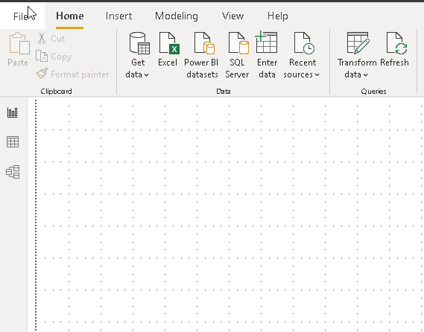Image resolution: width=424 pixels, height=332 pixels.
Task: Switch to Data table view in sidebar
Action: (13, 142)
